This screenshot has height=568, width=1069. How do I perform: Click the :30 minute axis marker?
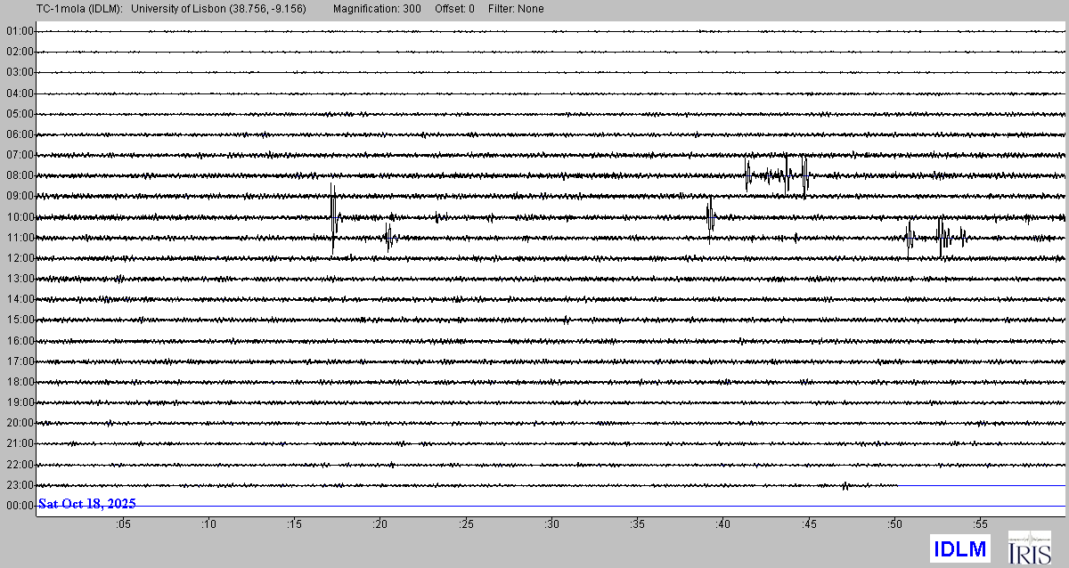pos(552,524)
